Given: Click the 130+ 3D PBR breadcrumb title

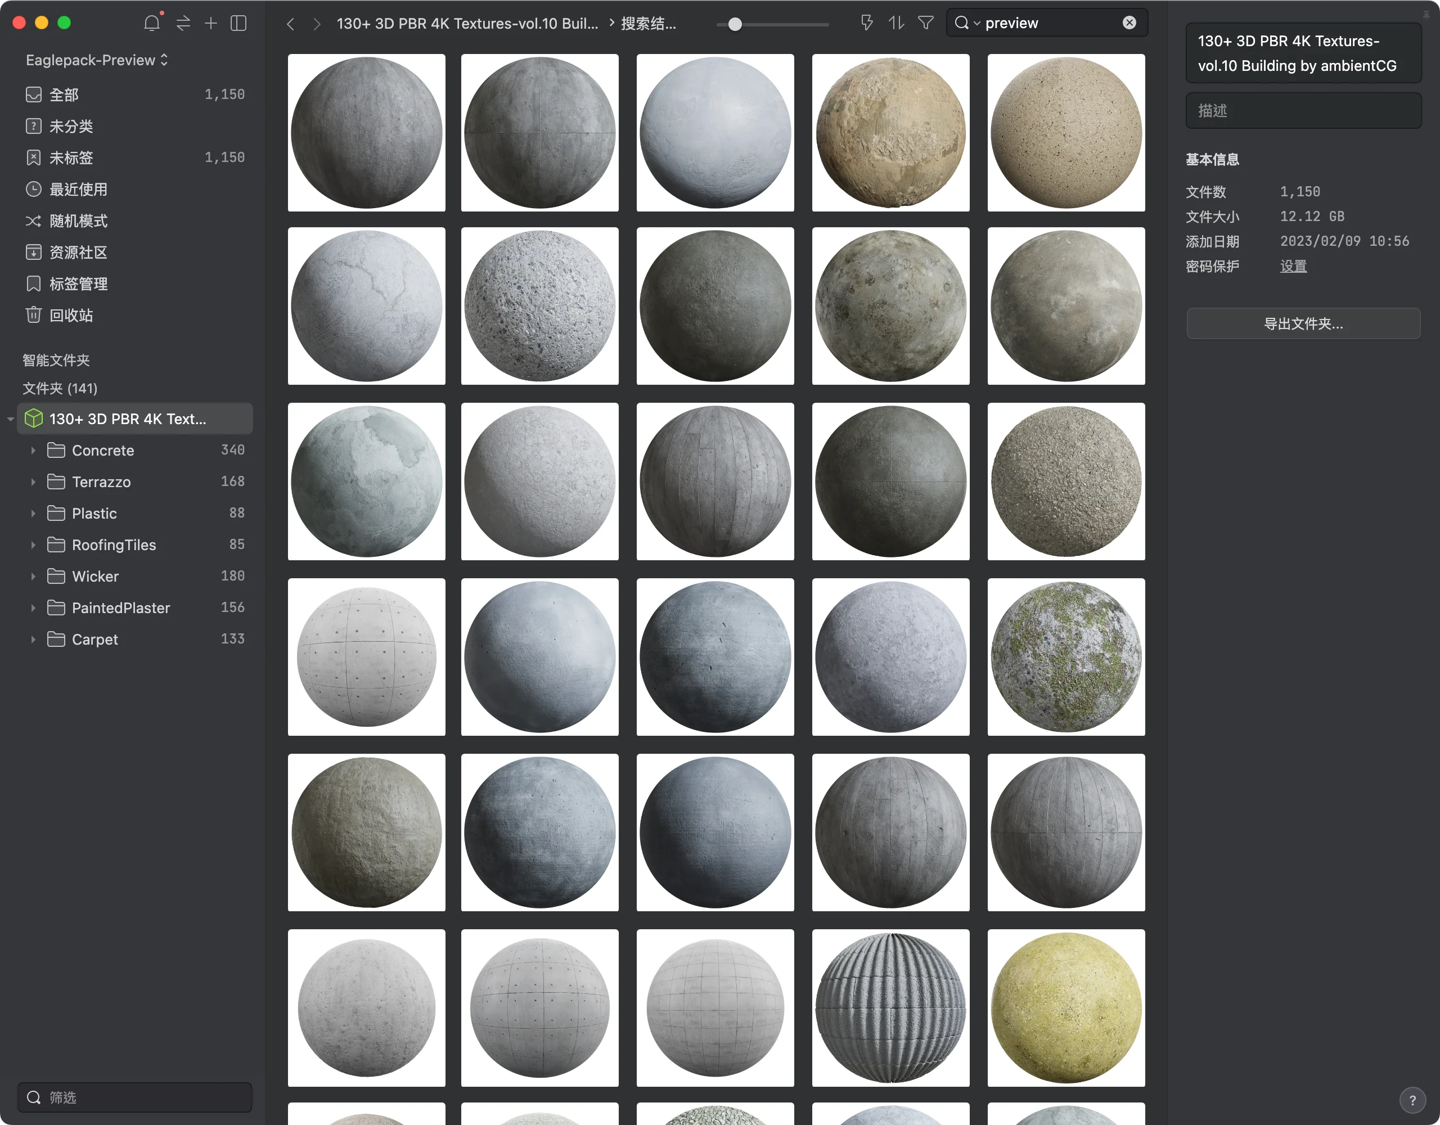Looking at the screenshot, I should point(467,24).
